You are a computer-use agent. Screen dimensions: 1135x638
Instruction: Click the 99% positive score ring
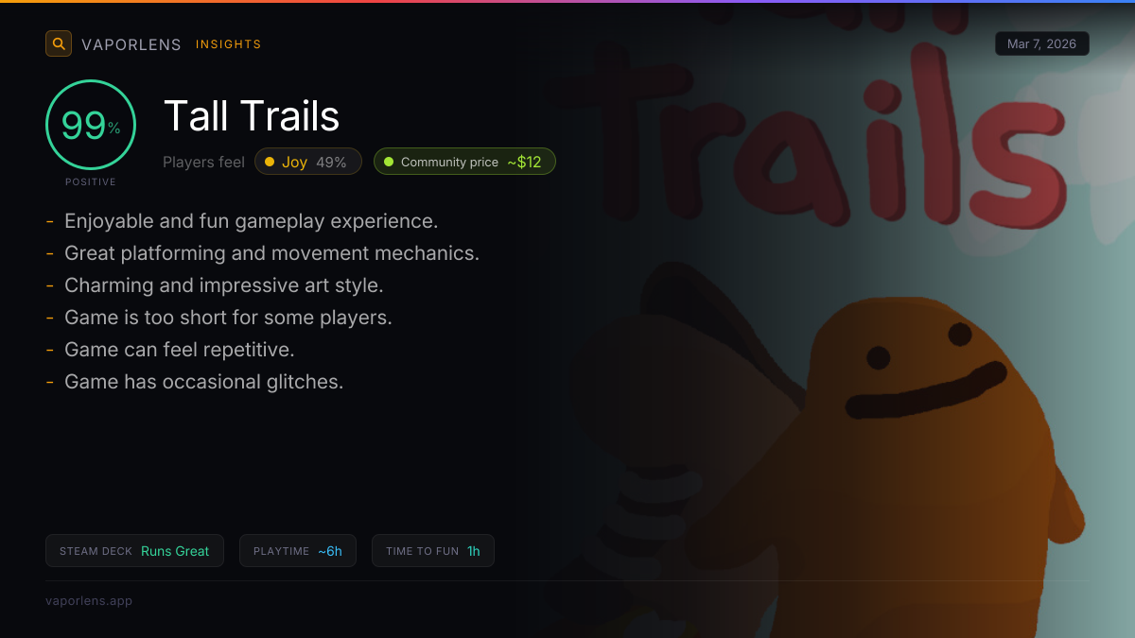[x=91, y=125]
